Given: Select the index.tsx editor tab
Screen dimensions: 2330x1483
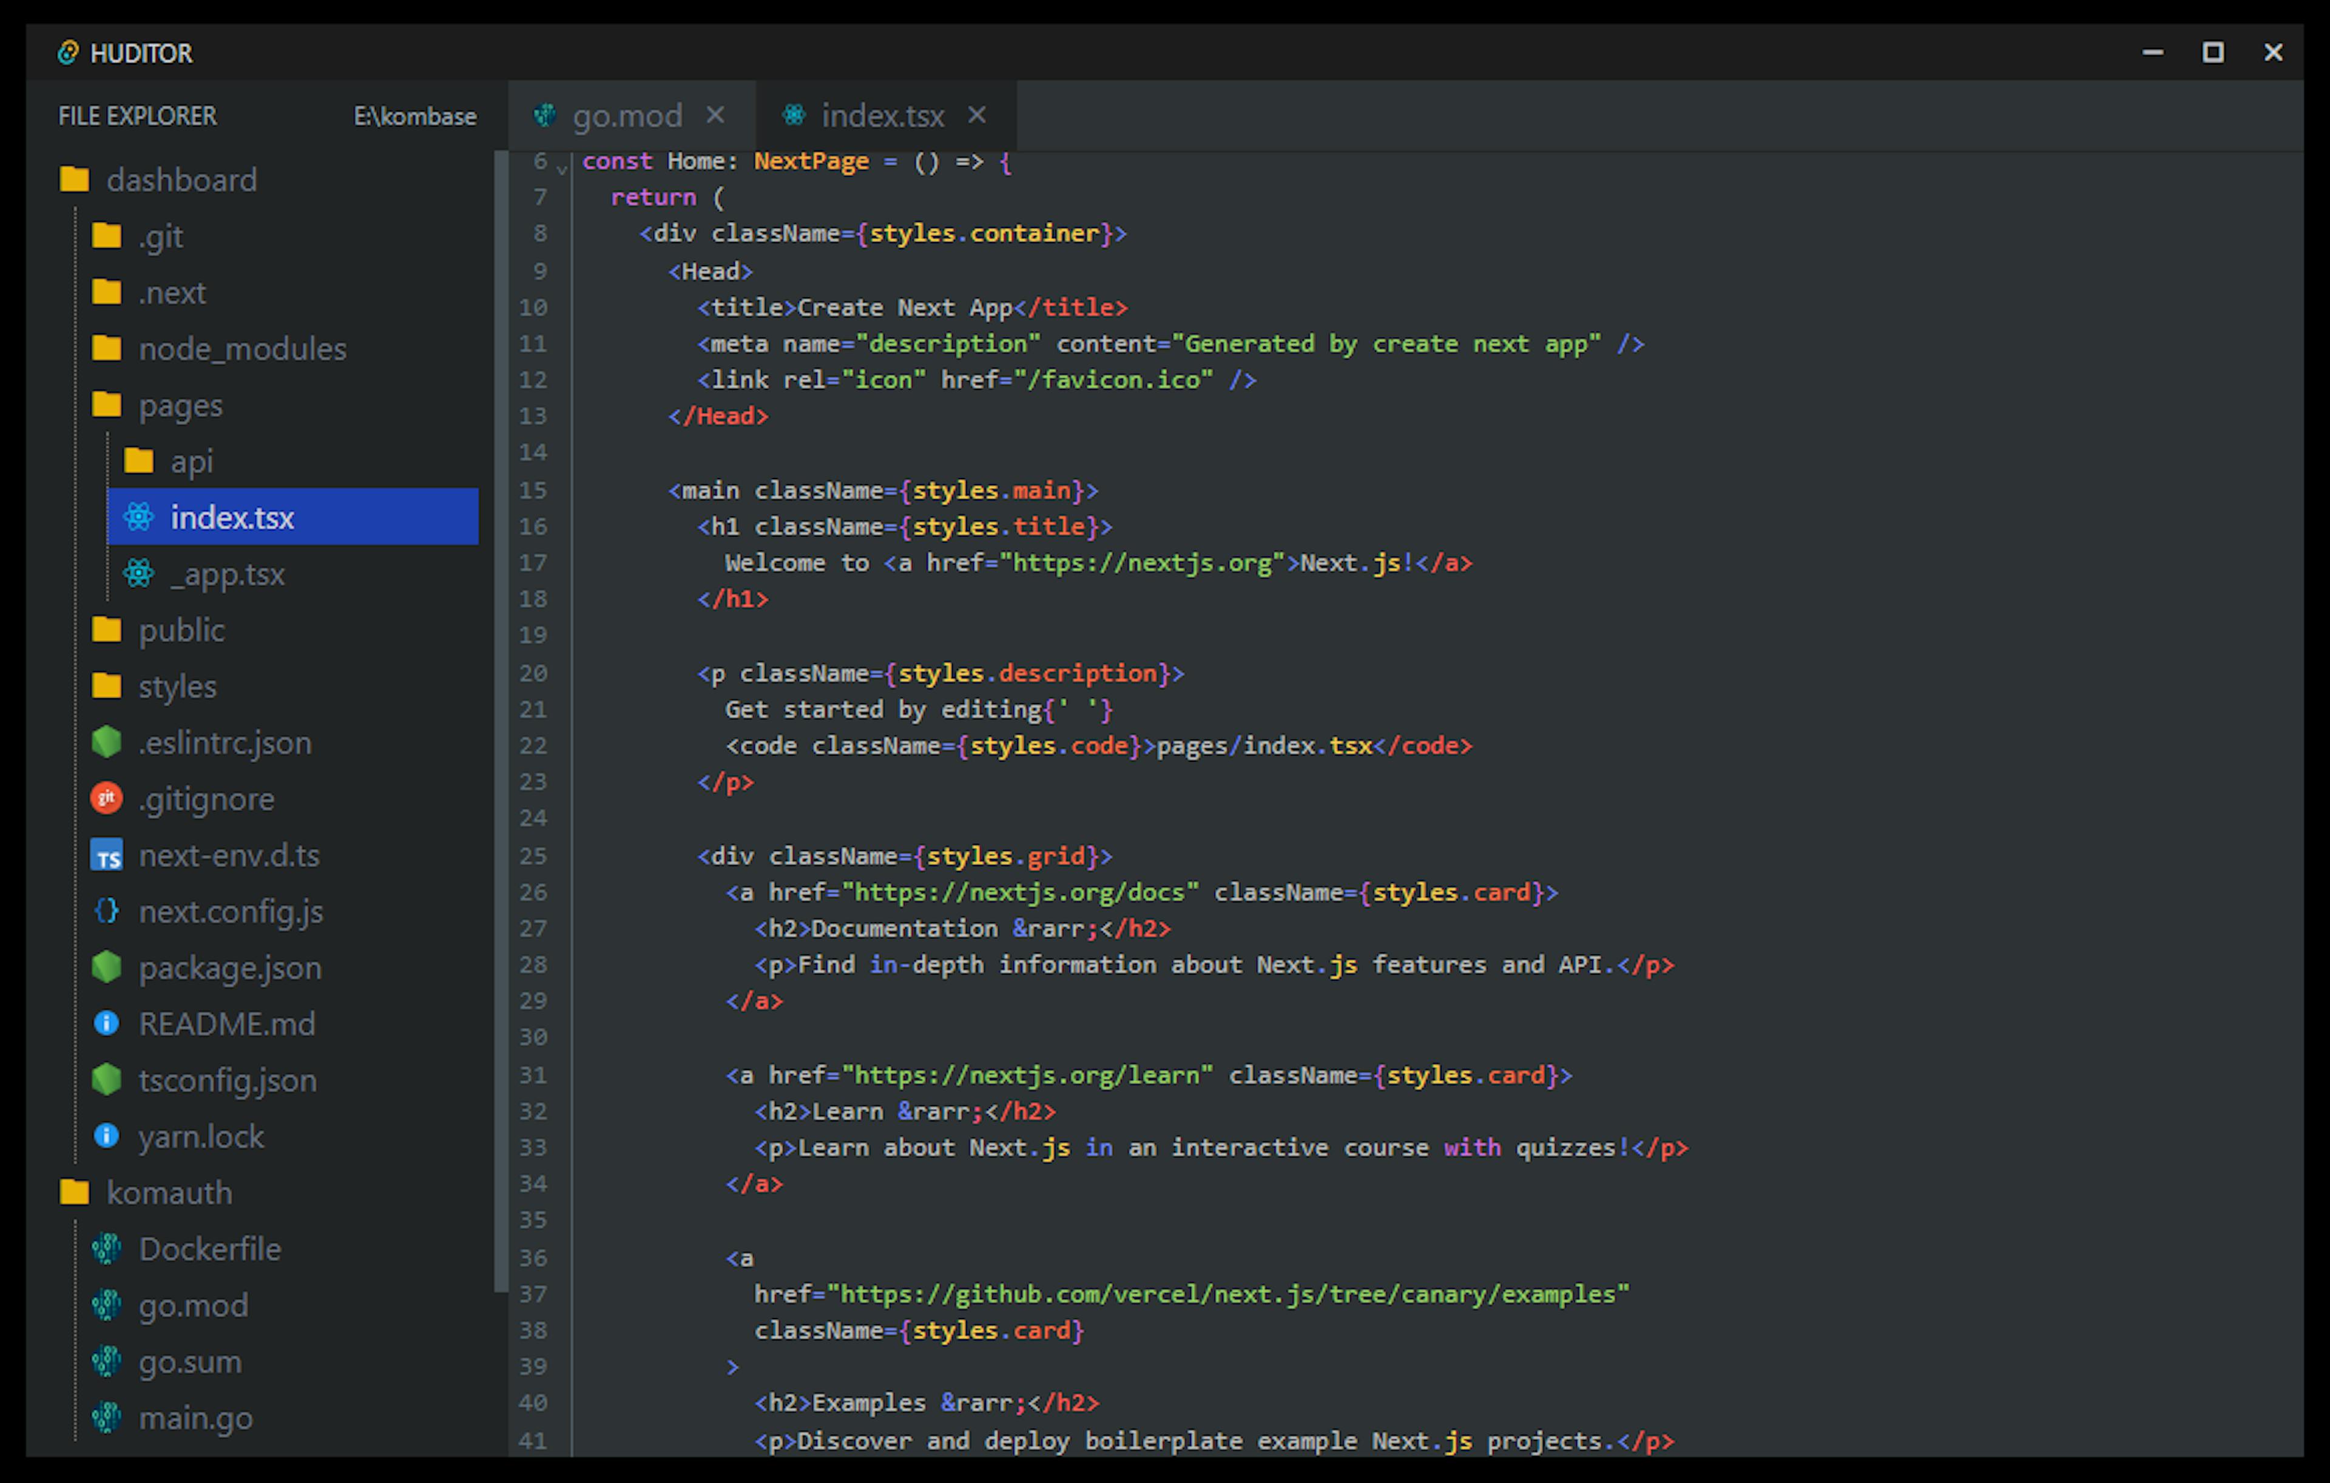Looking at the screenshot, I should pyautogui.click(x=882, y=116).
